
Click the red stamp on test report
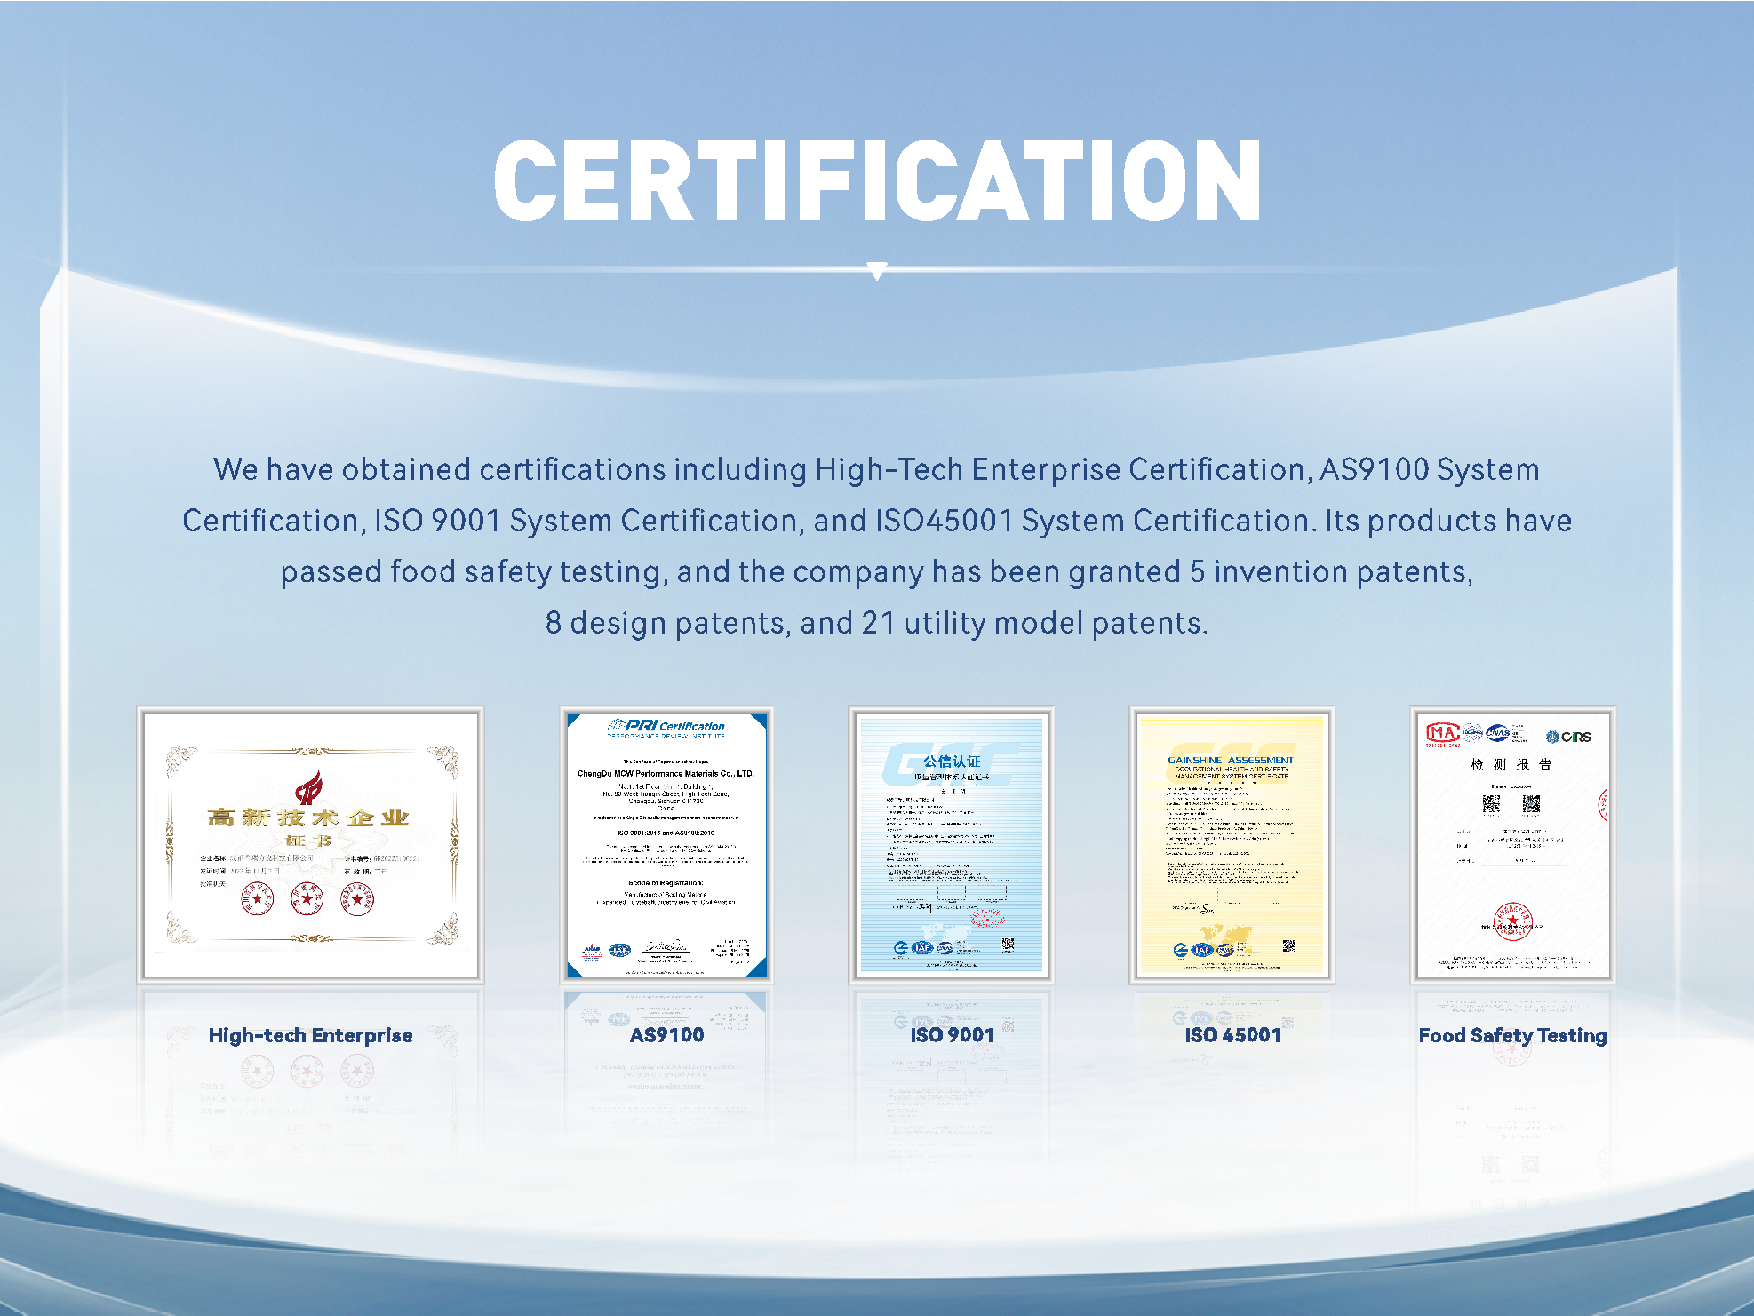1512,921
